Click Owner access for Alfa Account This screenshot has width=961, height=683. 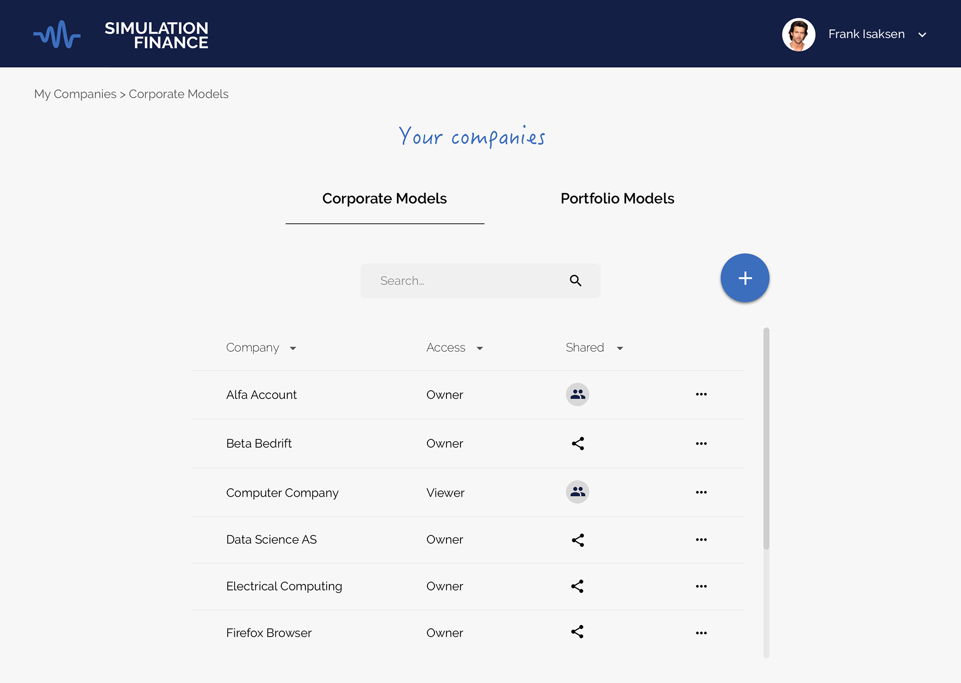coord(444,395)
